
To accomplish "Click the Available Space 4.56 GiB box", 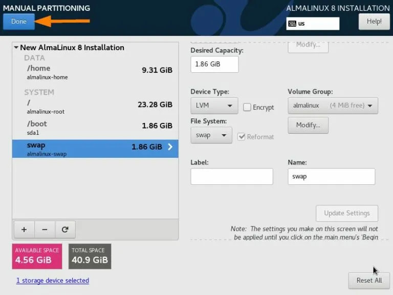I will pos(37,257).
